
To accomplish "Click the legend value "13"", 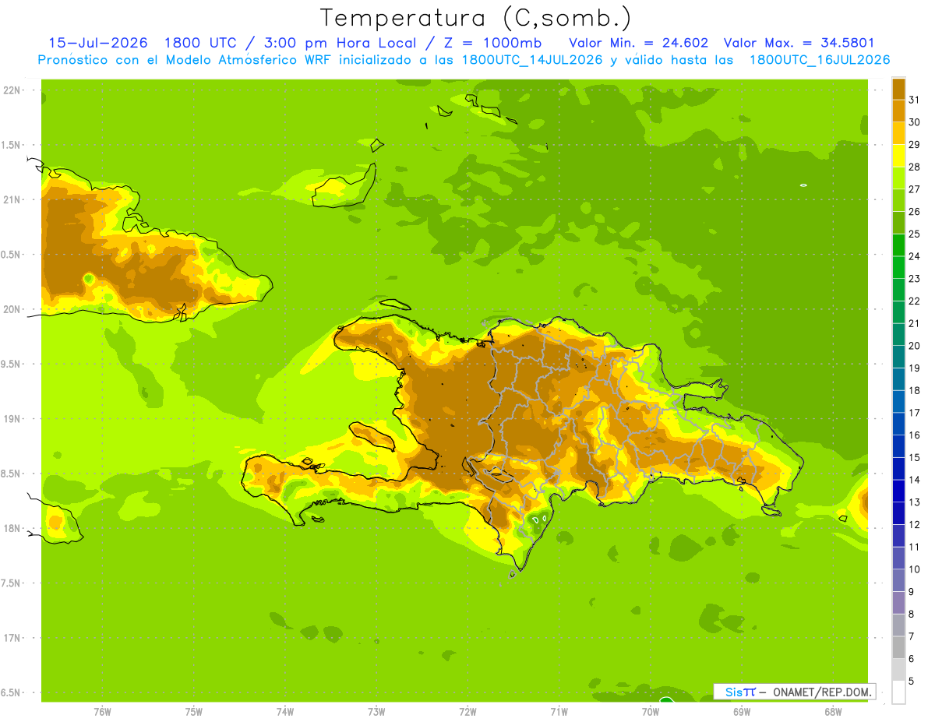I will coord(914,502).
